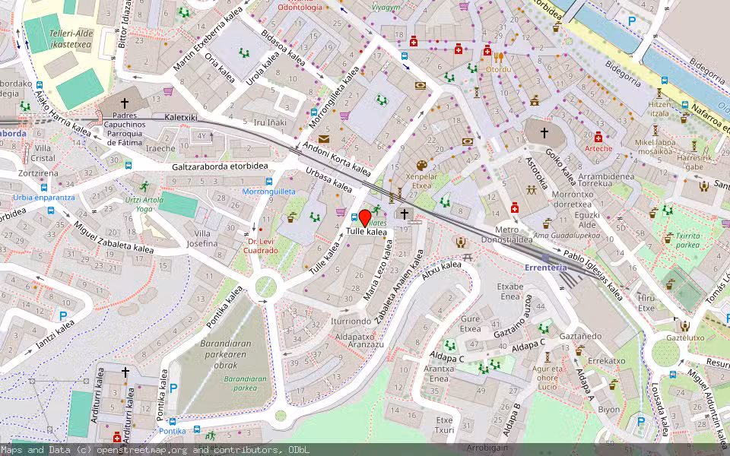Click the Otordu restaurant fork-and-knife icon
The image size is (730, 456).
click(x=499, y=59)
